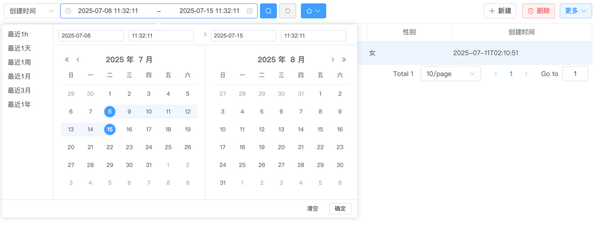Expand the 更多 menu
597x243 pixels.
[x=575, y=11]
